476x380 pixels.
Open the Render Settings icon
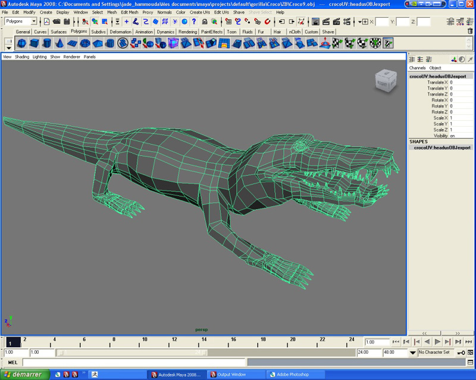point(347,21)
